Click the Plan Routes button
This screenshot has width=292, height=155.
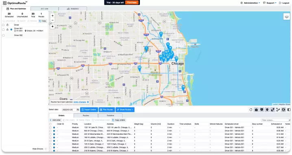pyautogui.click(x=107, y=110)
